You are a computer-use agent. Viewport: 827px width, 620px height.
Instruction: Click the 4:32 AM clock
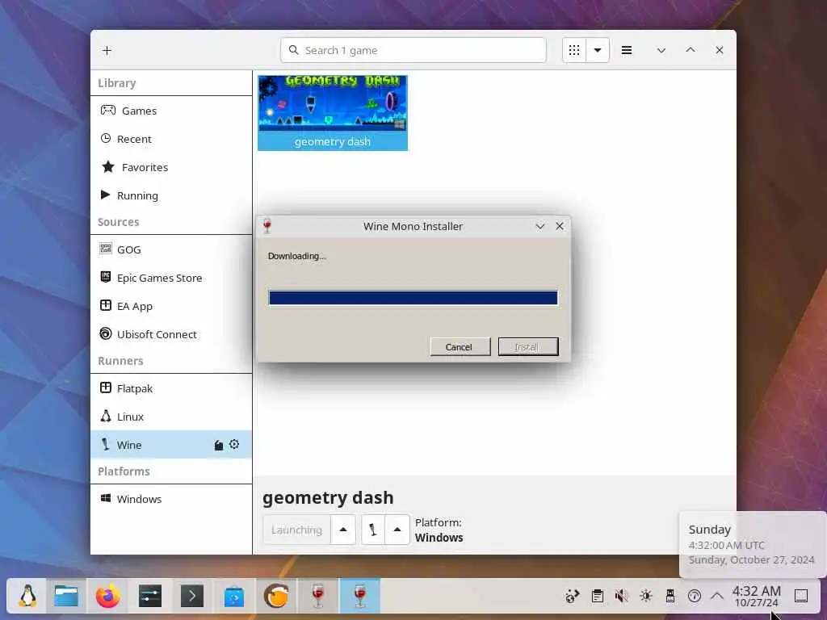tap(756, 597)
